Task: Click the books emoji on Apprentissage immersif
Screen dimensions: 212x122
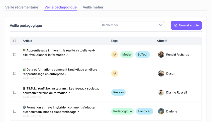Action: [24, 50]
